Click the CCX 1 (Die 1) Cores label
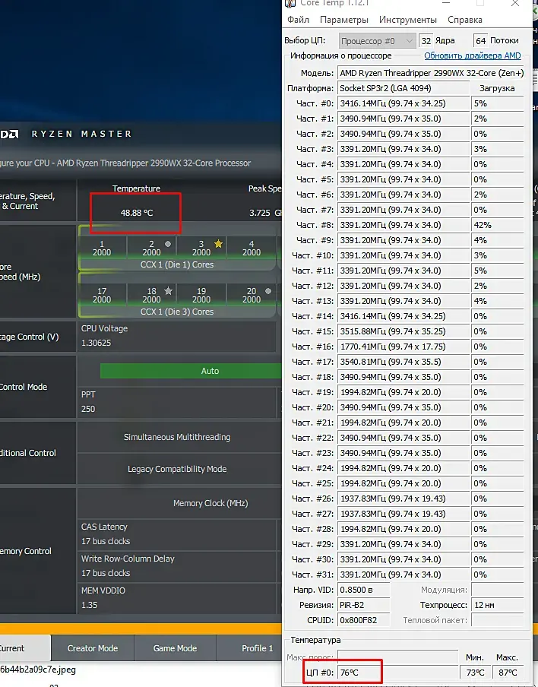The image size is (538, 687). (177, 264)
